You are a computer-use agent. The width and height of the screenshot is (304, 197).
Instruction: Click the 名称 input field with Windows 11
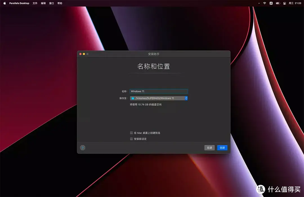(x=159, y=91)
